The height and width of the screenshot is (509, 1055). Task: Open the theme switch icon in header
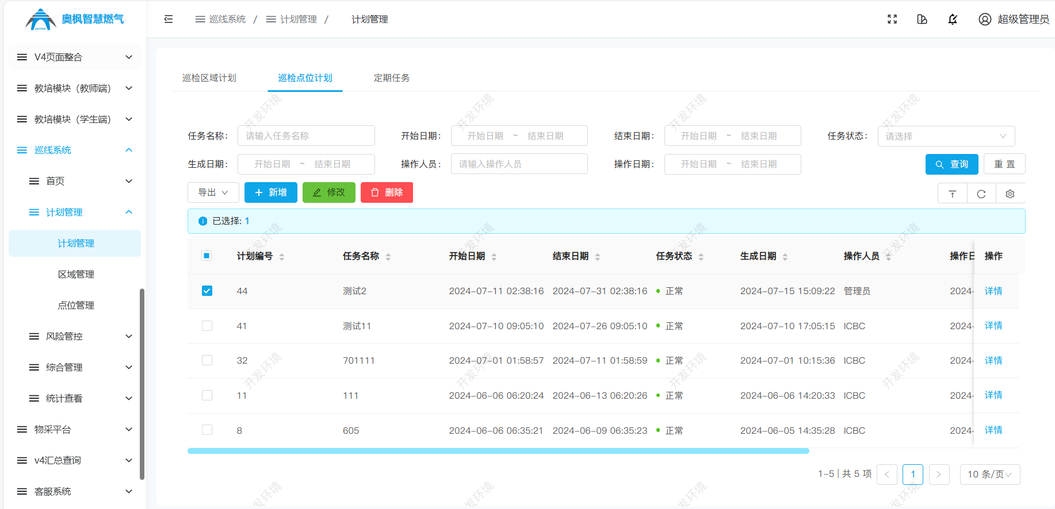[x=922, y=19]
